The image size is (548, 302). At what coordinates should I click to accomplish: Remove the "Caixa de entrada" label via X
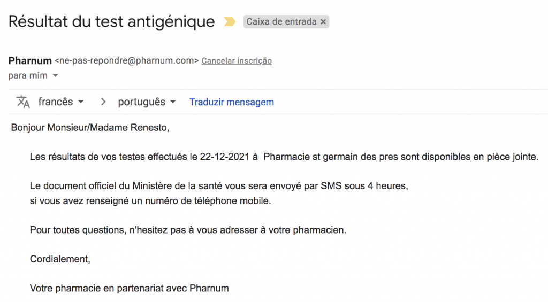tap(323, 22)
